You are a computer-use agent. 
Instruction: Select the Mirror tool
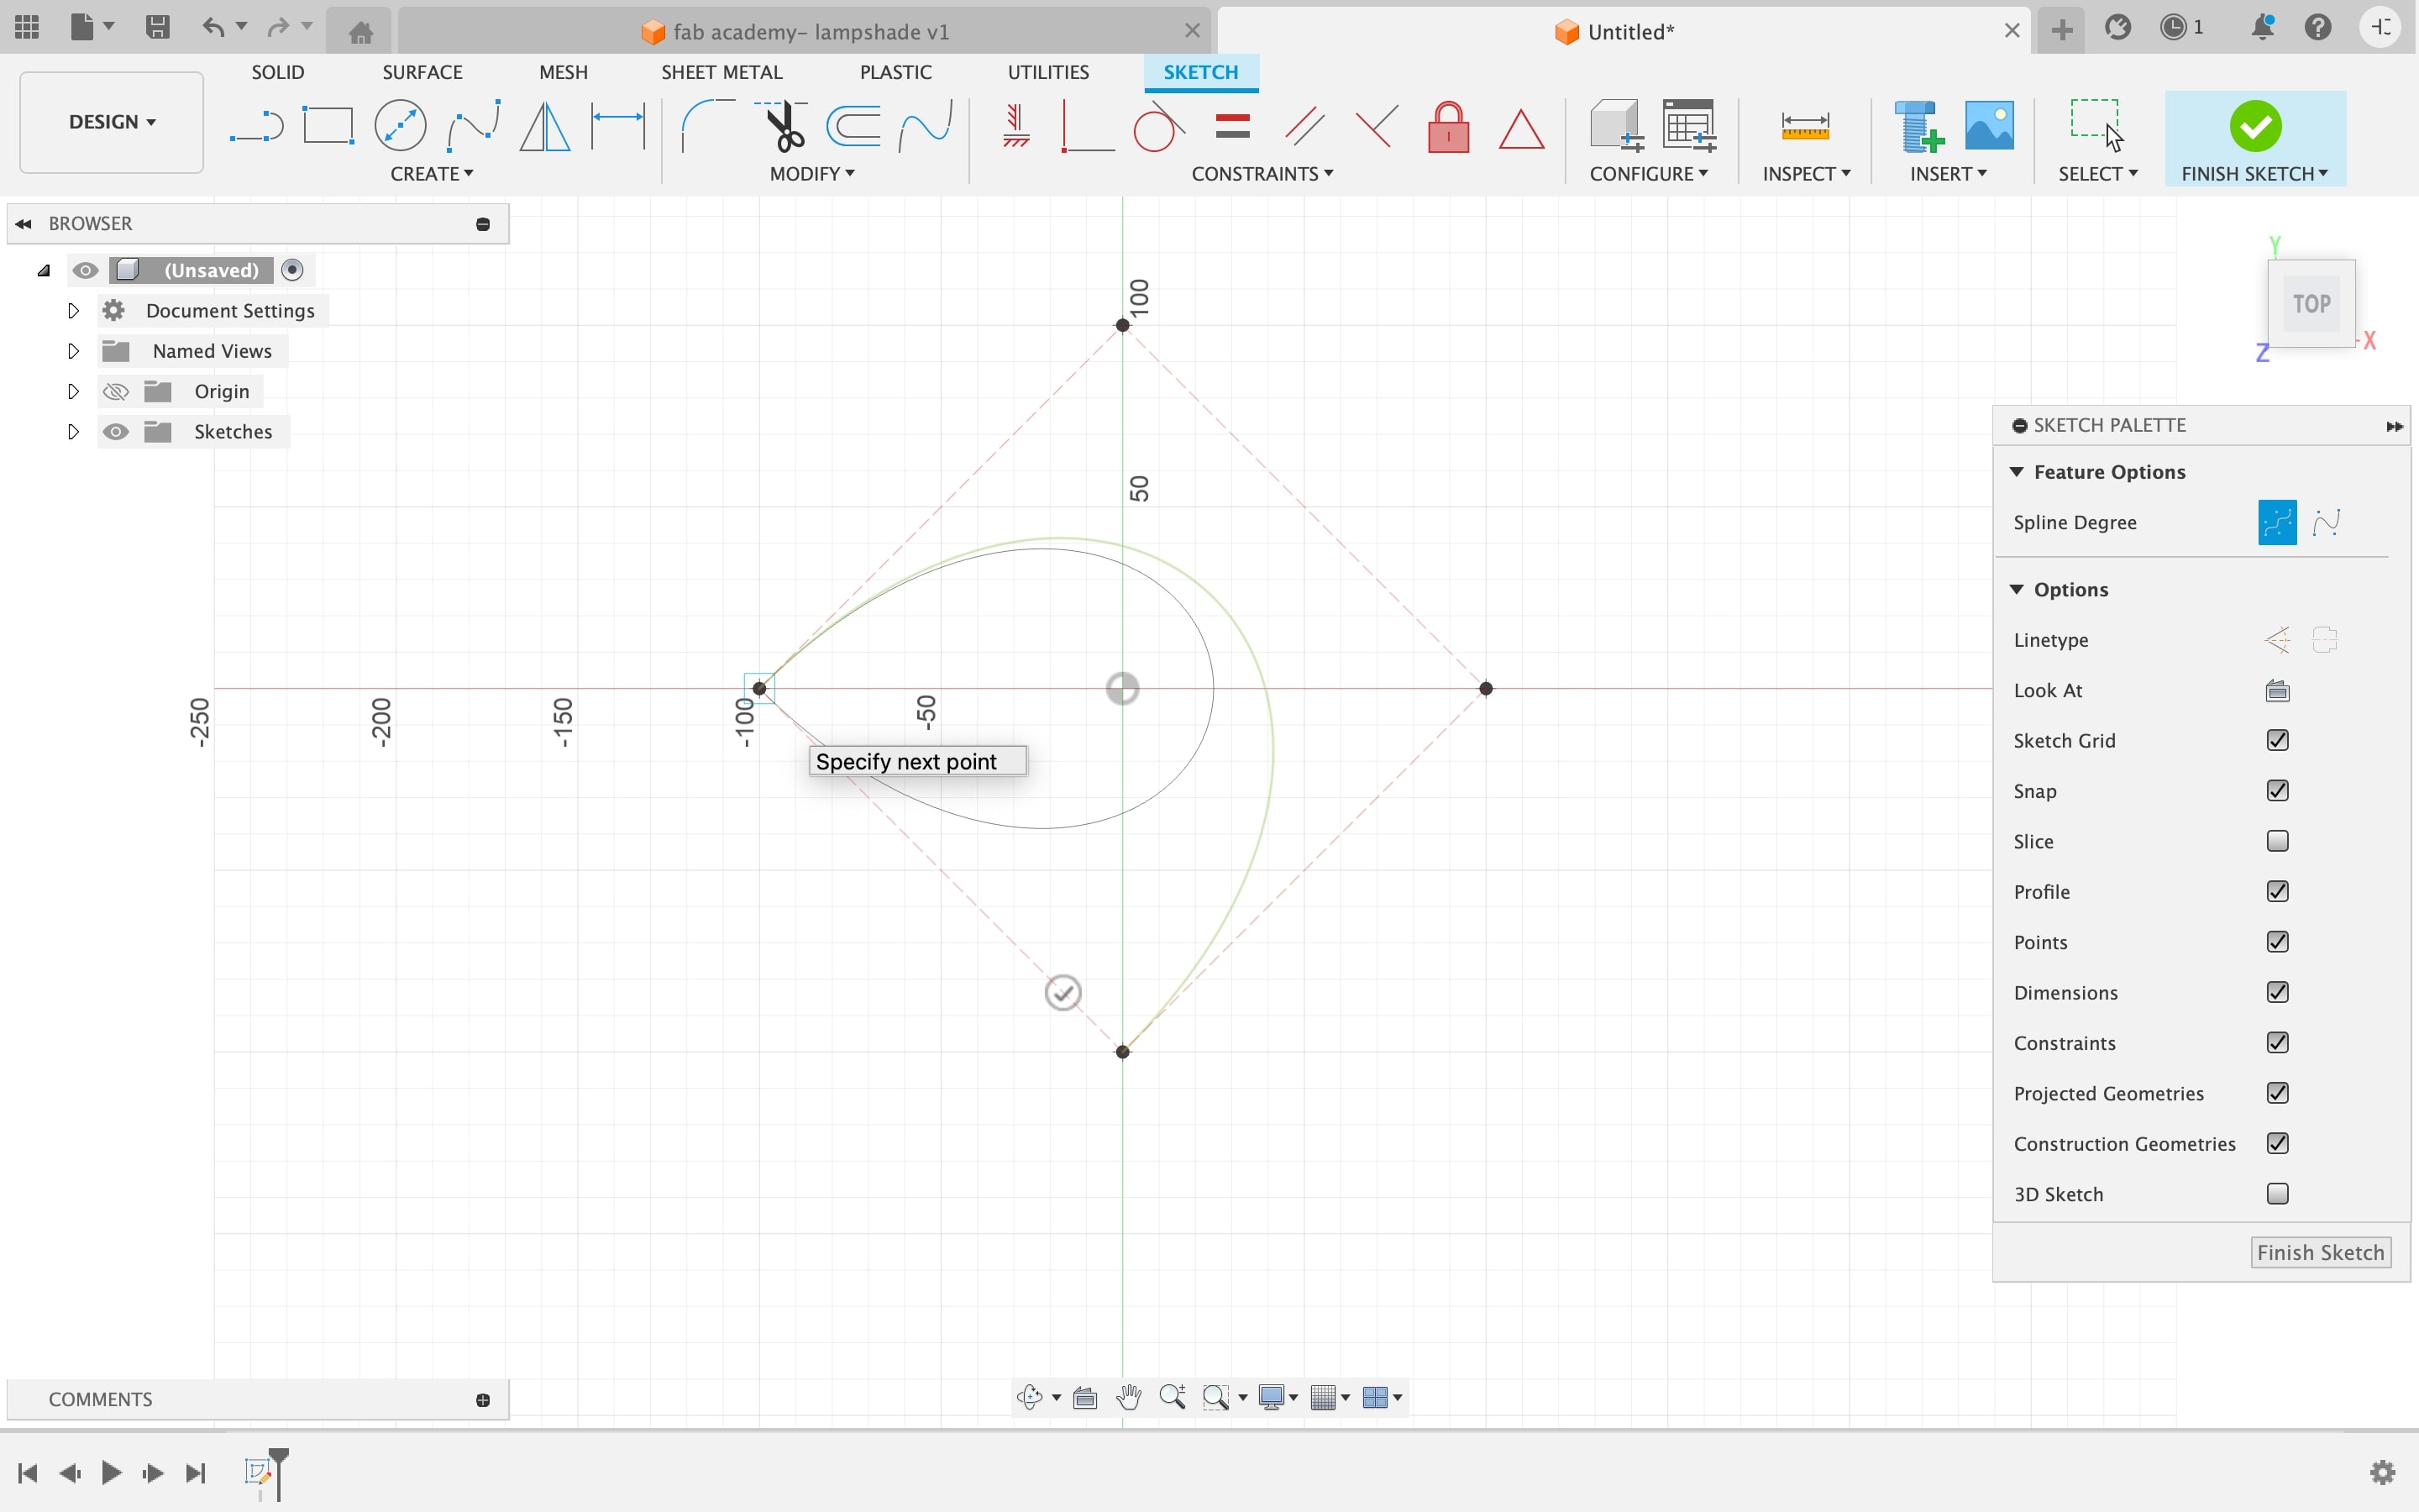point(545,126)
